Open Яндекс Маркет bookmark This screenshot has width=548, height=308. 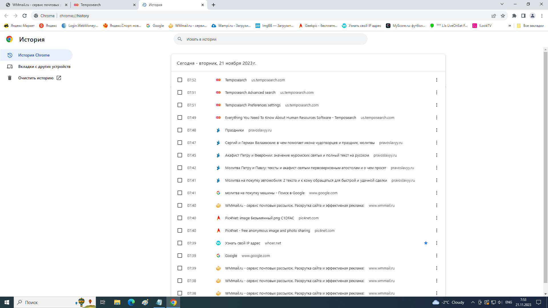[19, 26]
